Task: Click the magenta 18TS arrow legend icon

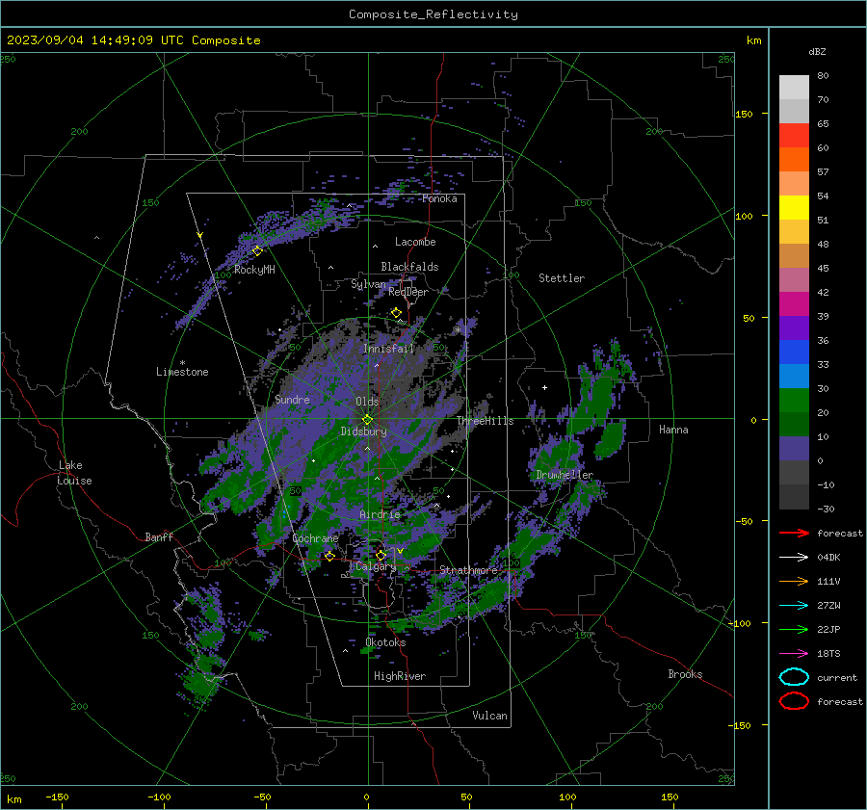Action: 794,654
